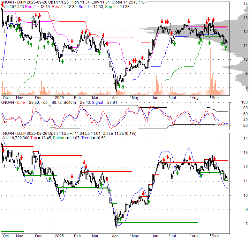Select the 100 level on oscillator scale

tap(245, 102)
